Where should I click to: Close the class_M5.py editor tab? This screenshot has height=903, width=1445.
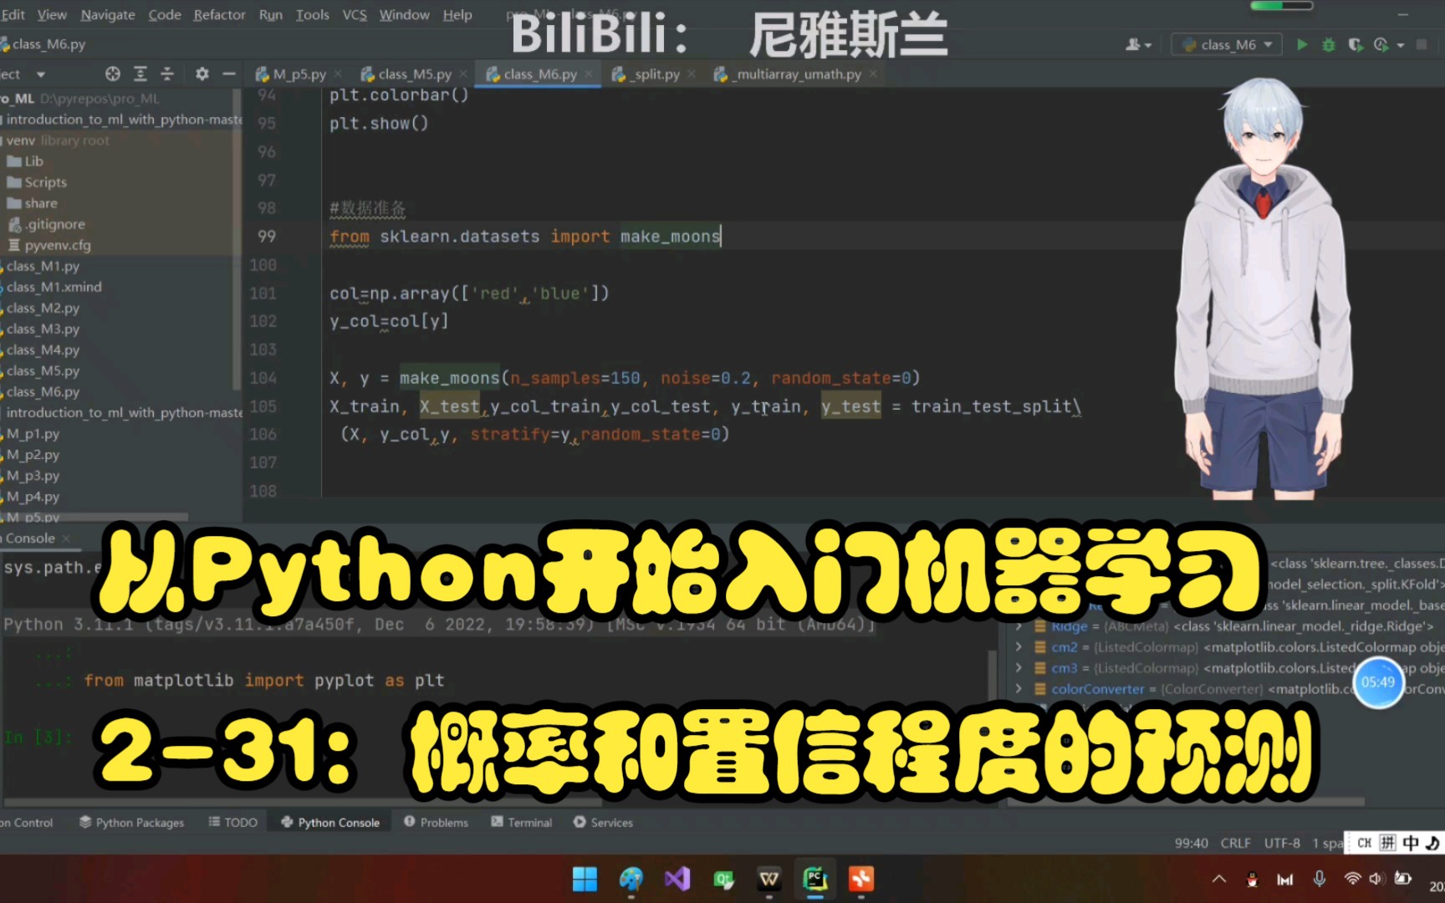pos(464,74)
